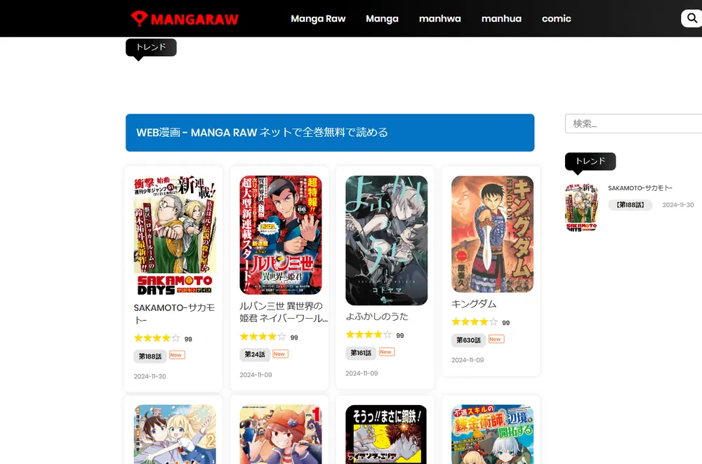
Task: Open sidebar SAKAMOTO-サカモト- title link
Action: click(640, 188)
